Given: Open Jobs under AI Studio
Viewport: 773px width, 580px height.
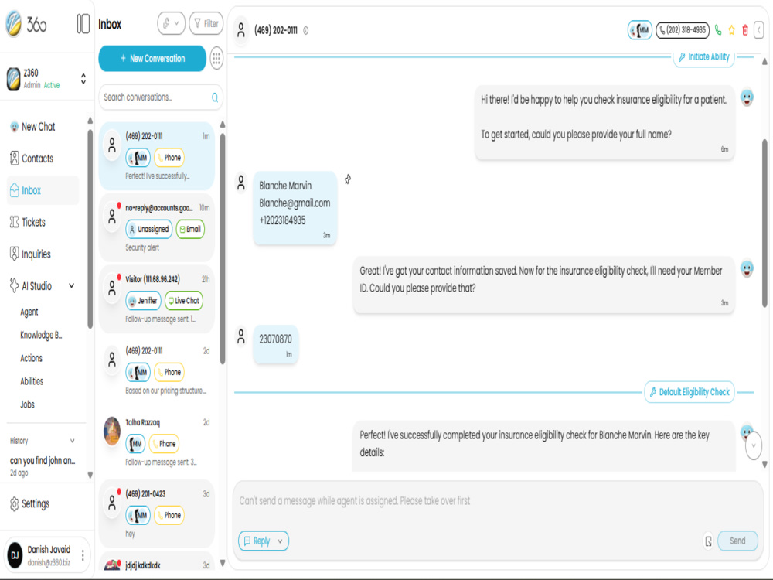Looking at the screenshot, I should coord(27,404).
